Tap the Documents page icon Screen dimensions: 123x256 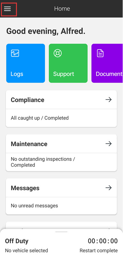pos(100,53)
